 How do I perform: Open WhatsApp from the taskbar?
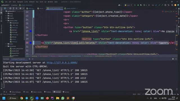click(x=63, y=98)
